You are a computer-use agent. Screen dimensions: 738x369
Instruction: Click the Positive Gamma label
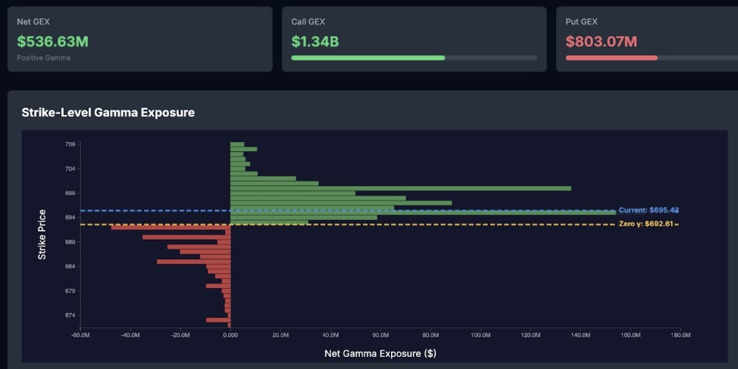(44, 57)
